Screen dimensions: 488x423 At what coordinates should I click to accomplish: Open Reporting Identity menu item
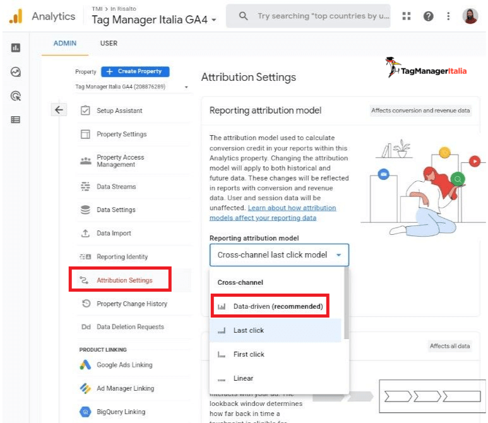click(x=122, y=257)
